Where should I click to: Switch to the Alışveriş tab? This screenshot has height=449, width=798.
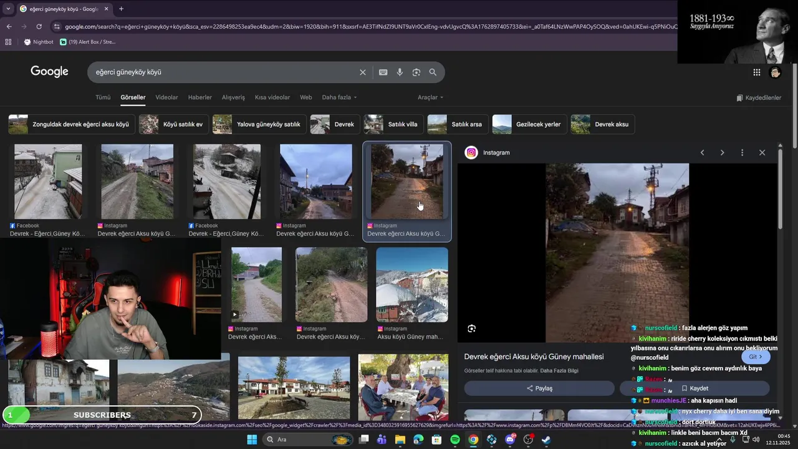coord(234,97)
